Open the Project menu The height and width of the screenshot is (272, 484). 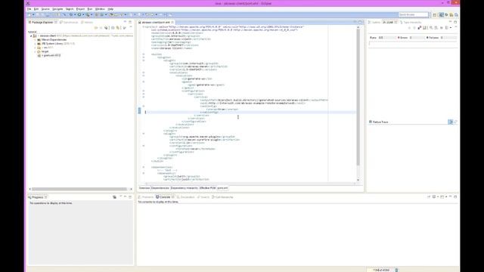coord(80,9)
